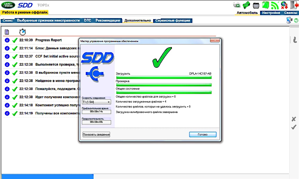Click the green wireless signal icon
Screen dimensions: 299x179
pos(275,5)
